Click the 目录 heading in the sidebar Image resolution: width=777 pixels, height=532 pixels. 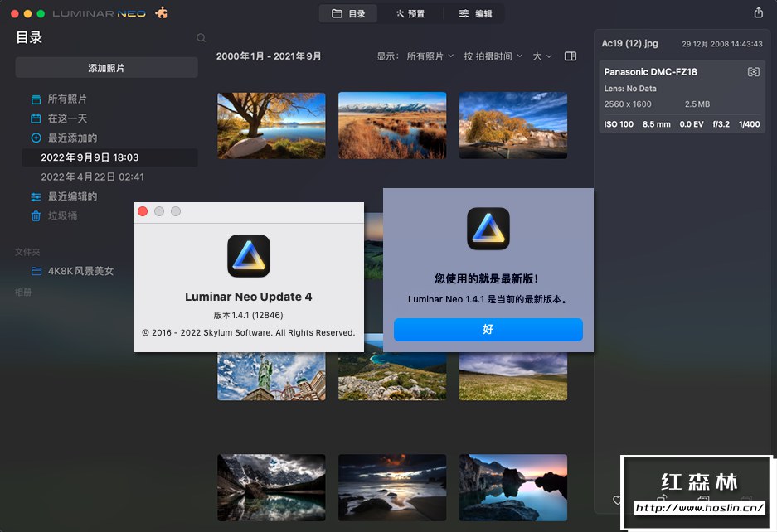(29, 37)
